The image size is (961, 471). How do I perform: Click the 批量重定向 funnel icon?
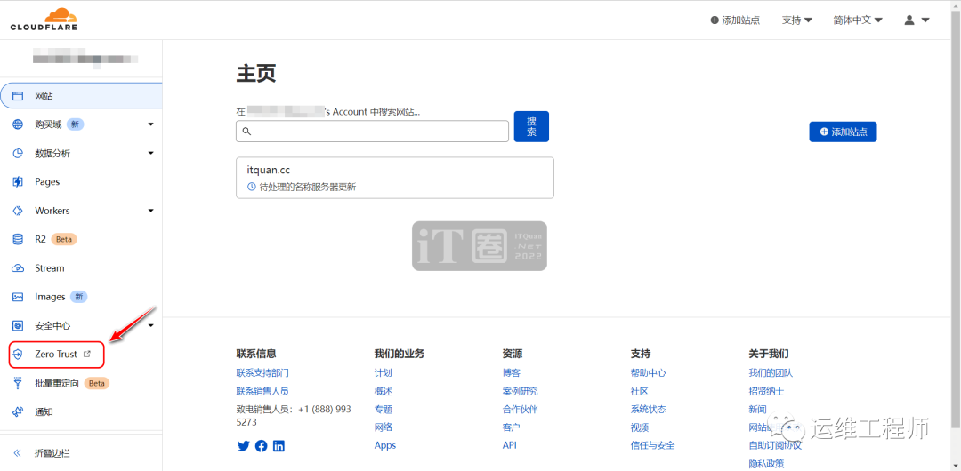point(18,383)
